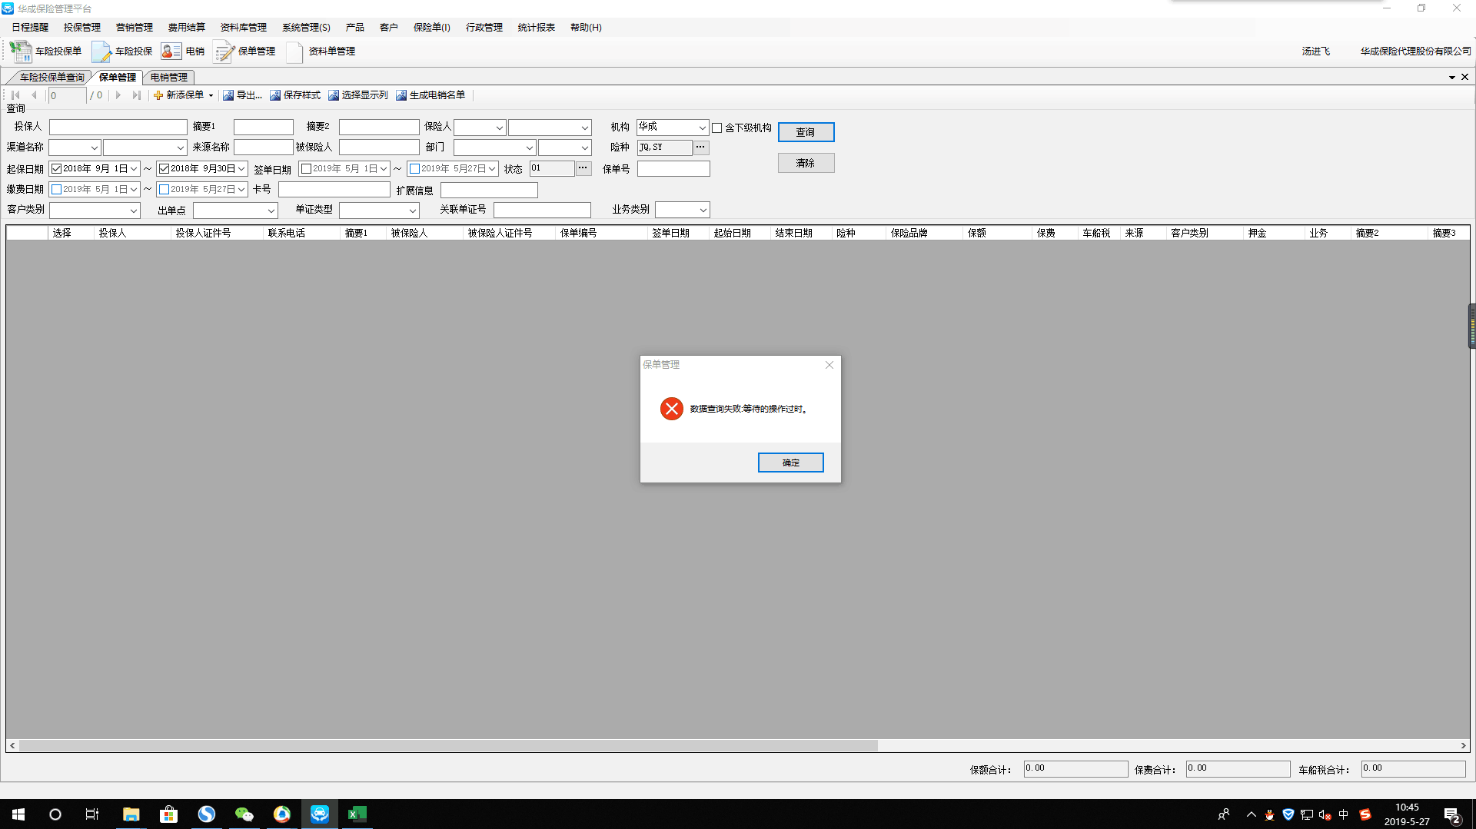Screen dimensions: 1476x829
Task: Open WeChat from the taskbar
Action: point(244,814)
